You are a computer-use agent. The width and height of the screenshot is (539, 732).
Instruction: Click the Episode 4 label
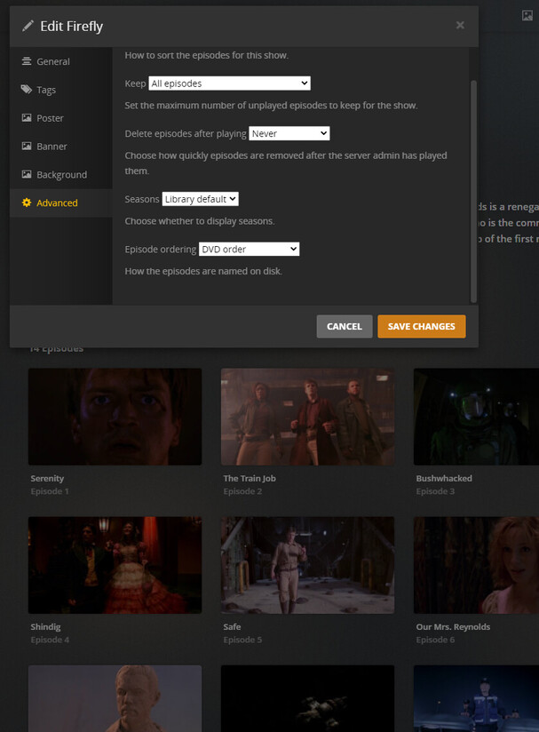(50, 640)
